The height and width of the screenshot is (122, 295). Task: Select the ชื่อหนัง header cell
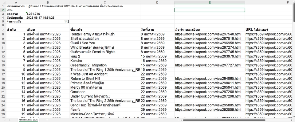click(x=105, y=30)
